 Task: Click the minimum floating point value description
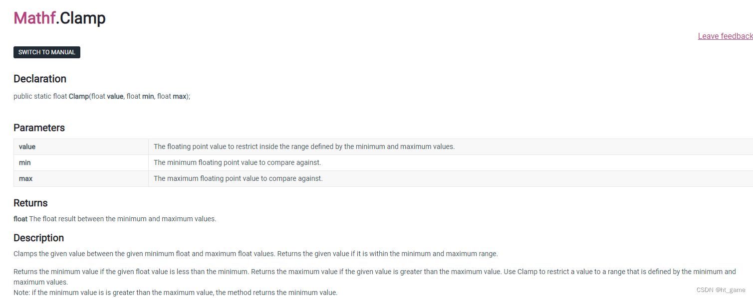pyautogui.click(x=238, y=163)
